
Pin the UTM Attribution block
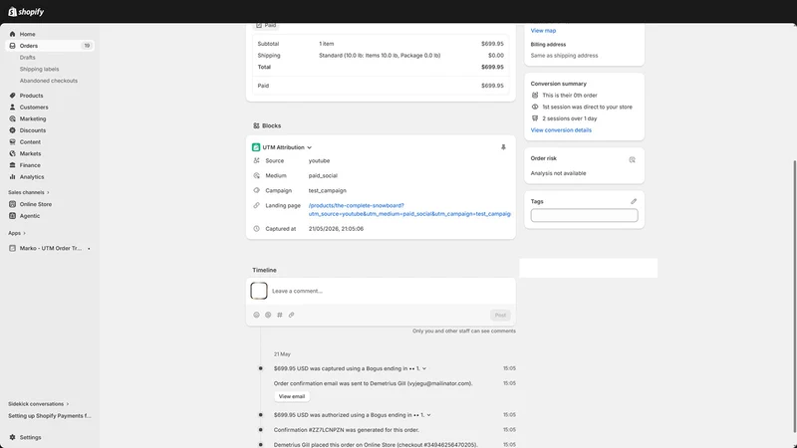tap(503, 147)
